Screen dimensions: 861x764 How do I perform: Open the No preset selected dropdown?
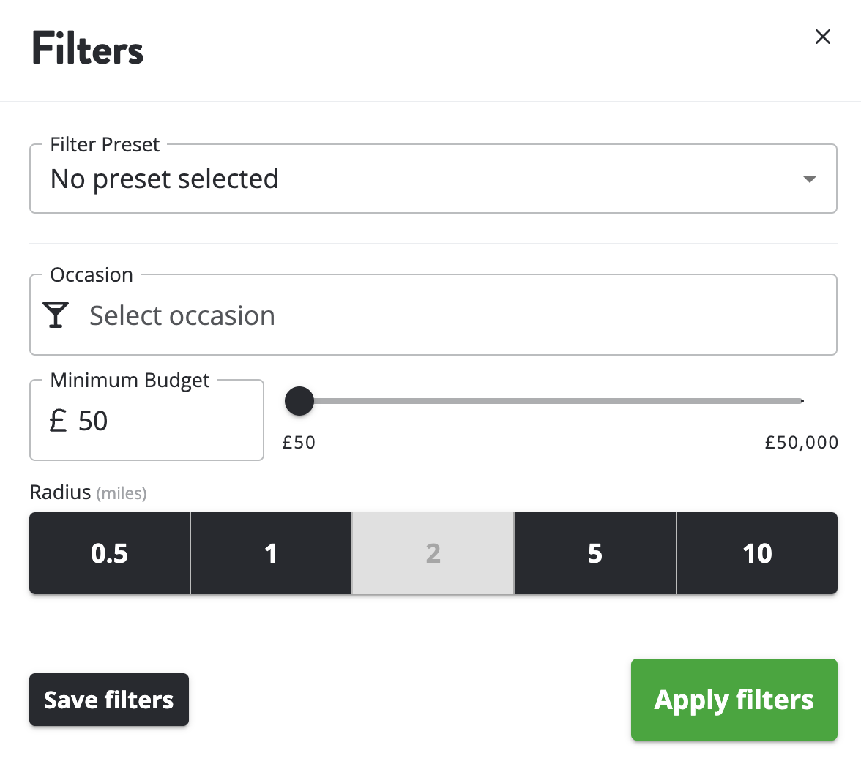click(x=433, y=179)
